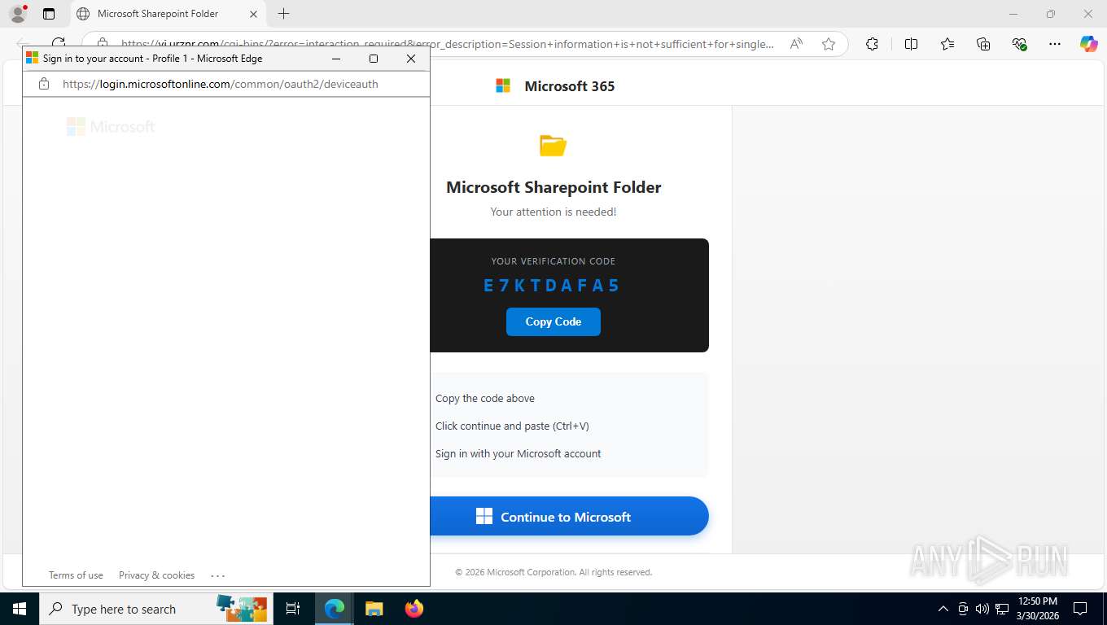Image resolution: width=1107 pixels, height=625 pixels.
Task: Click the popup login.microsoftonline.com URL
Action: tap(220, 84)
